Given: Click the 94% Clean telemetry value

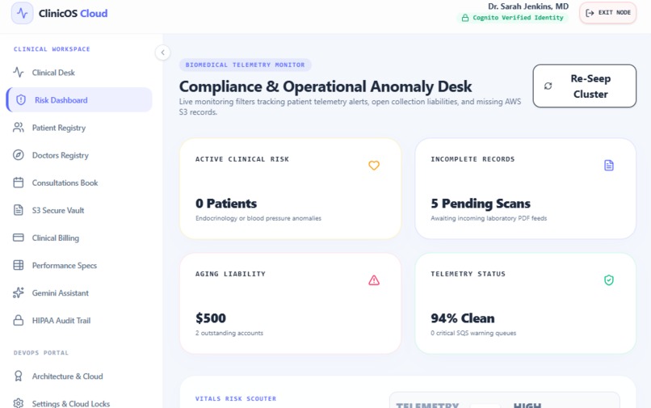Looking at the screenshot, I should click(x=463, y=318).
